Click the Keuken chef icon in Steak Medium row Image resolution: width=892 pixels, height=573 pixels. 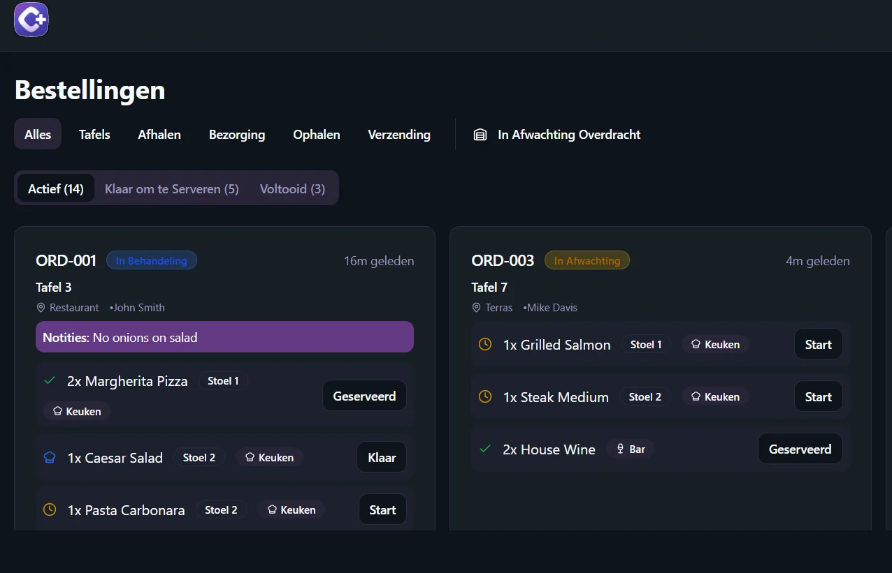tap(696, 396)
